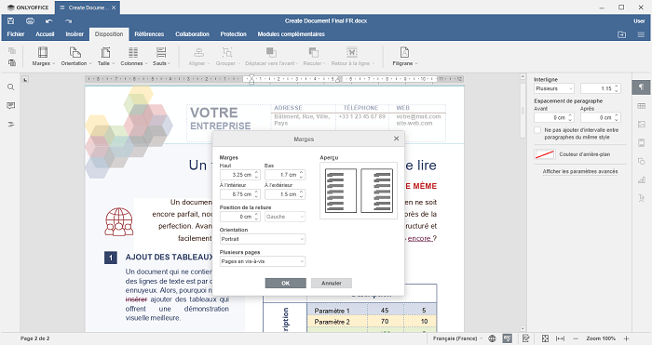Switch to the Références tab
This screenshot has width=652, height=345.
(x=149, y=34)
